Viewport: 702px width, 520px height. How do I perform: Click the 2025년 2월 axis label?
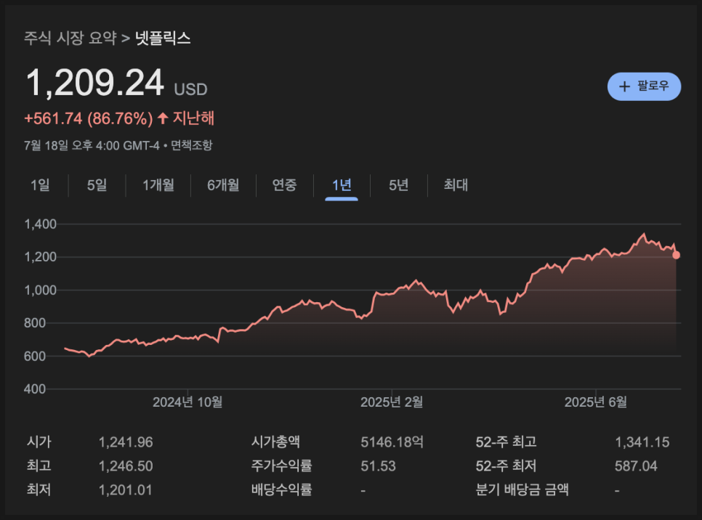coord(392,402)
